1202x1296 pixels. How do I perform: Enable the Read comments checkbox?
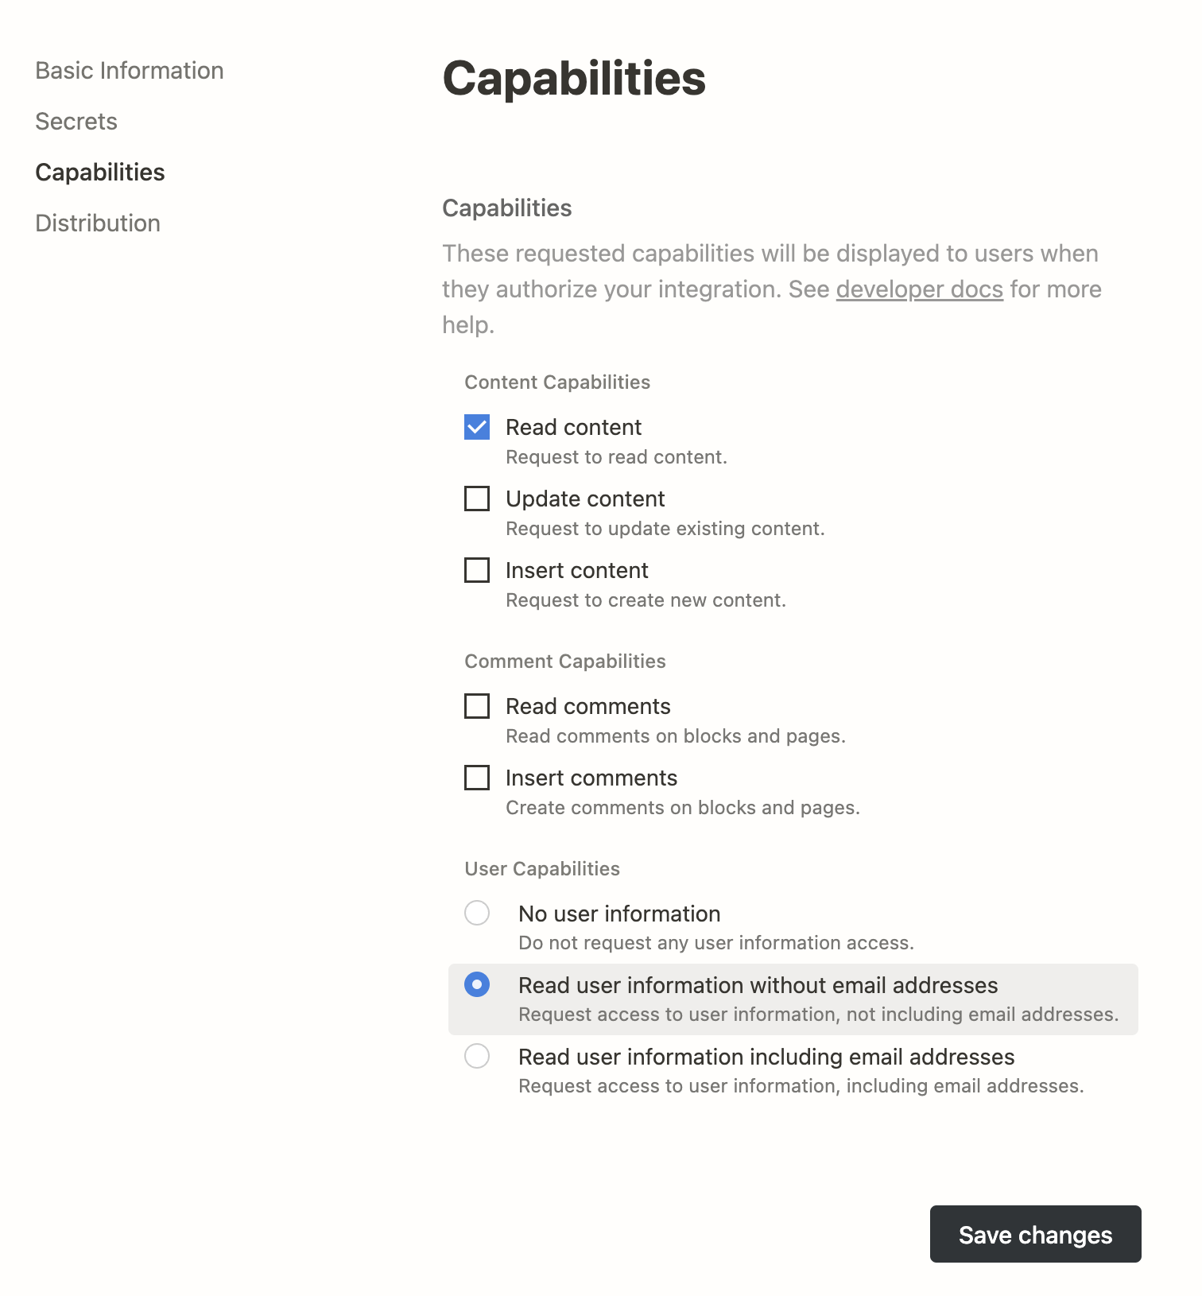pyautogui.click(x=477, y=706)
